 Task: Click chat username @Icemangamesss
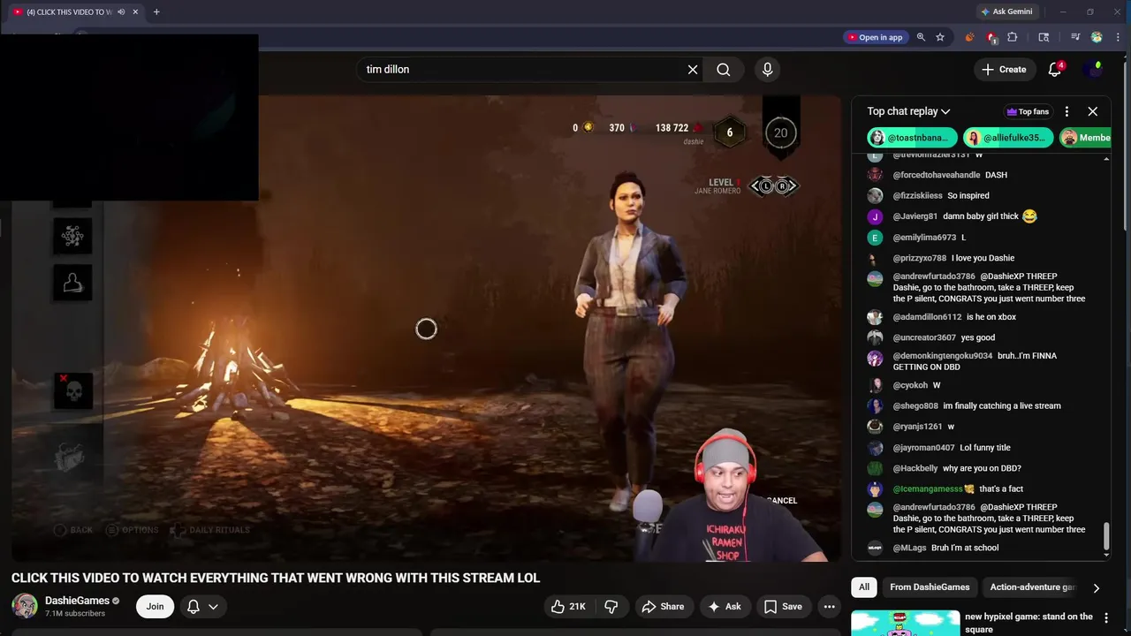tap(928, 488)
